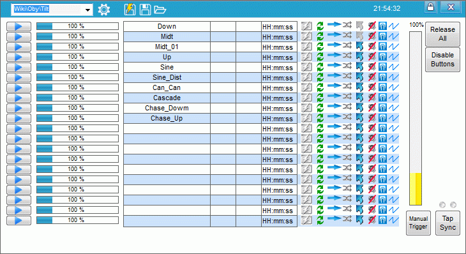Image resolution: width=466 pixels, height=254 pixels.
Task: Click the floppy disk save icon
Action: 145,10
